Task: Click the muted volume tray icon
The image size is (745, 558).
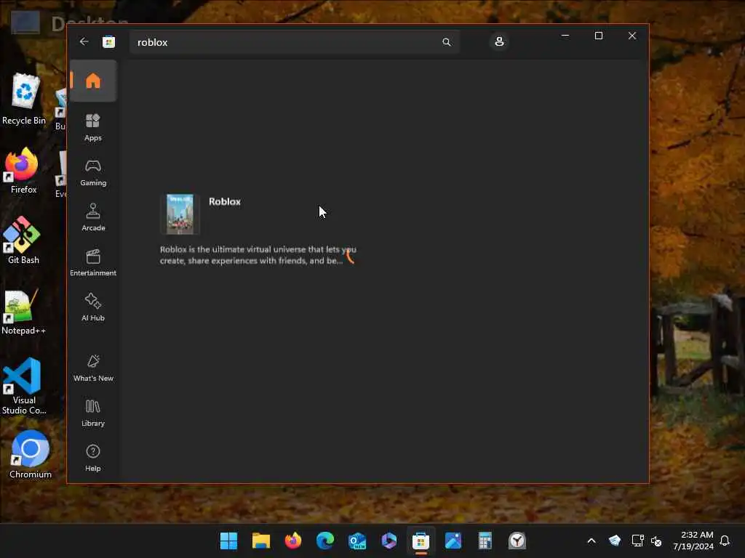Action: click(656, 541)
